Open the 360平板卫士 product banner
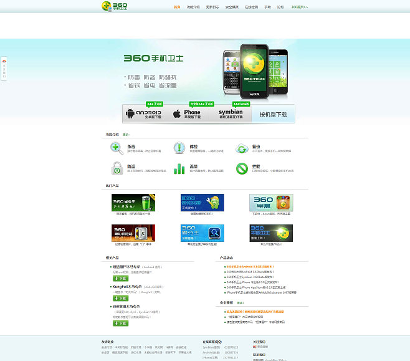Image resolution: width=410 pixels, height=361 pixels. click(271, 233)
